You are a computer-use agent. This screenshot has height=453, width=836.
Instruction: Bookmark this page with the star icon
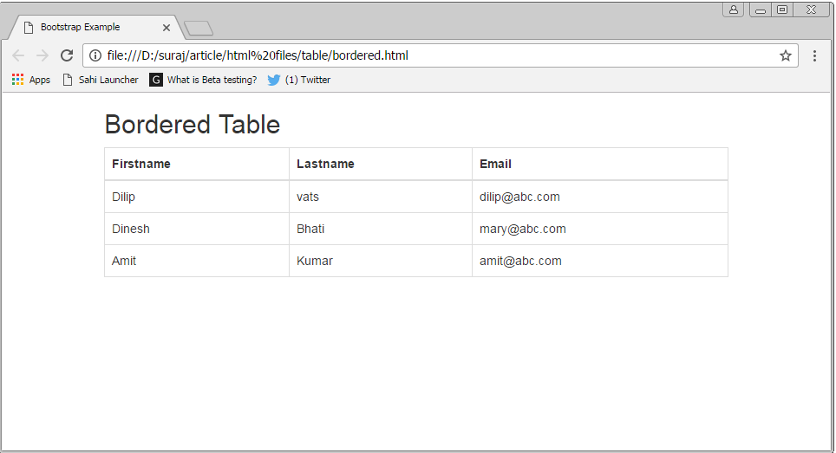786,55
